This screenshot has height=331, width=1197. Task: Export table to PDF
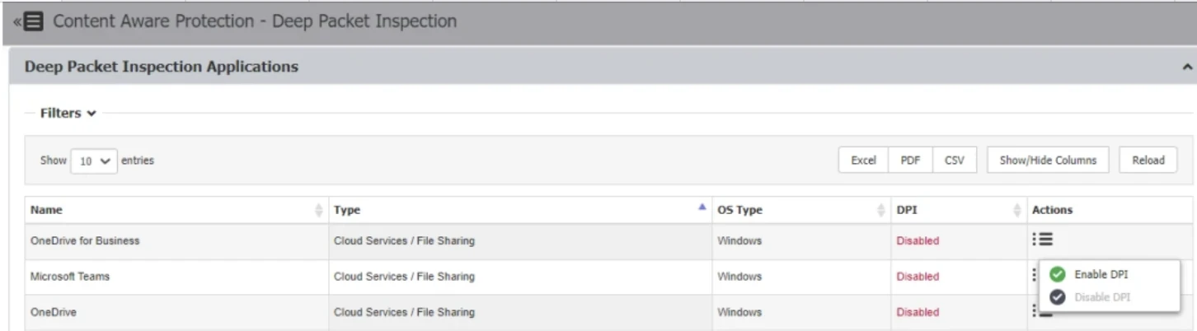(910, 161)
